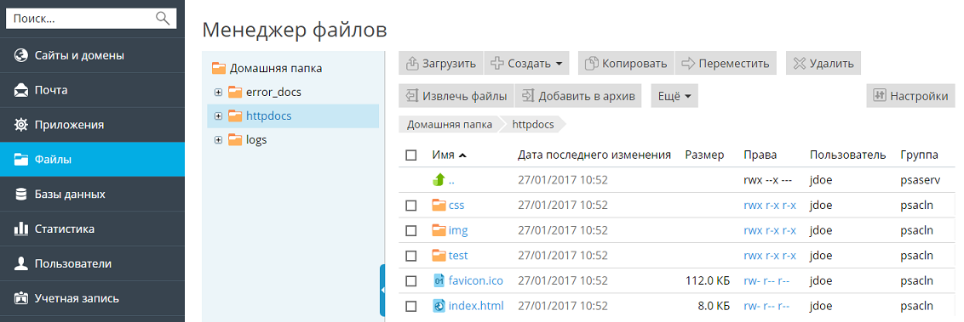Click the index.html file type icon
964x322 pixels.
pos(439,306)
